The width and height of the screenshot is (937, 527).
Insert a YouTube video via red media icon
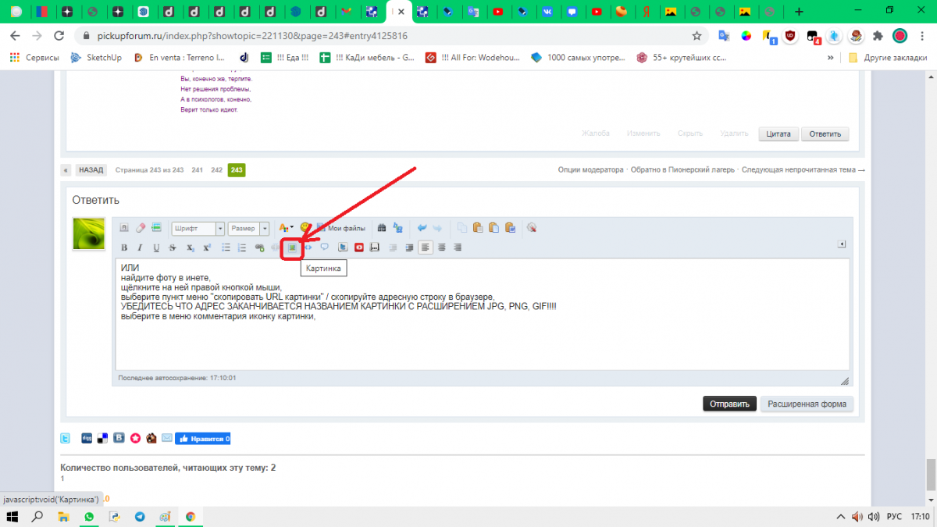coord(359,247)
